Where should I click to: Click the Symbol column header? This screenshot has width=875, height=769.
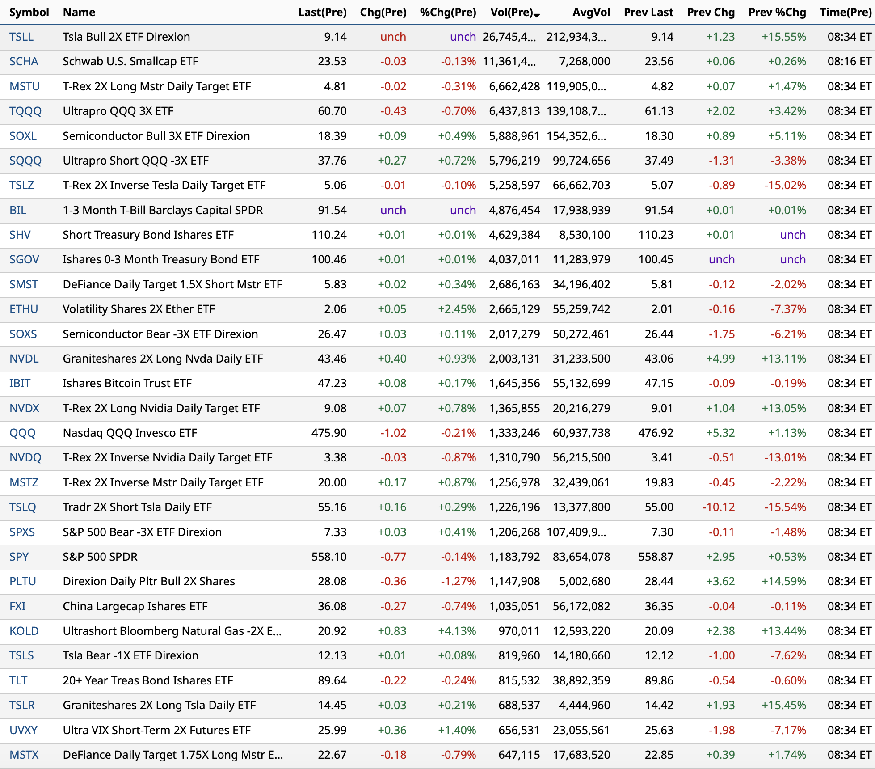(x=29, y=13)
